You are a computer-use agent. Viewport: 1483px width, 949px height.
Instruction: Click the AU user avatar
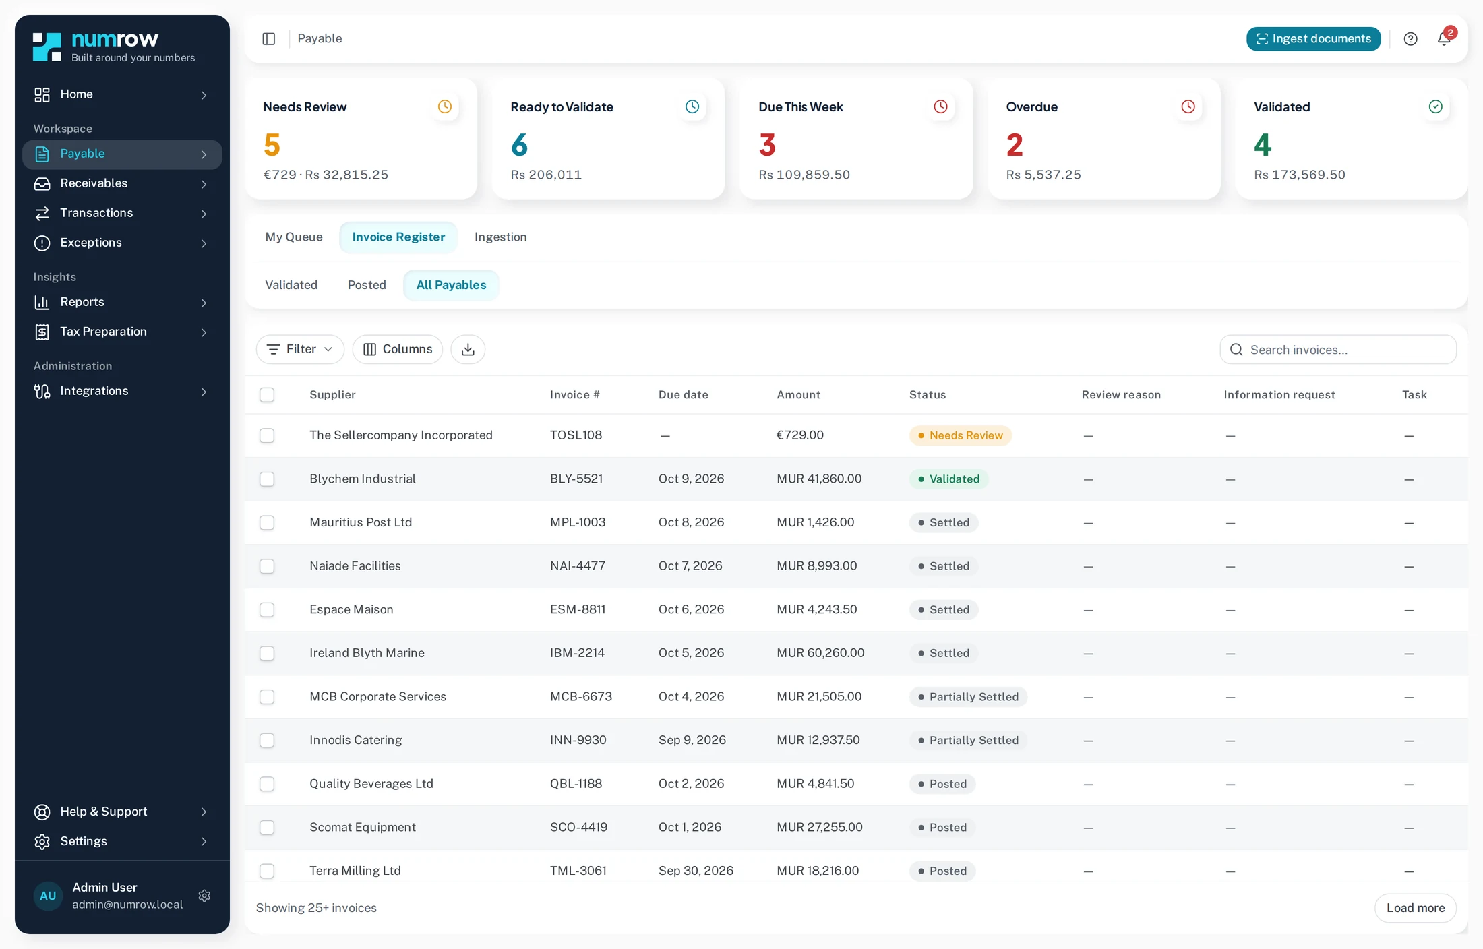[48, 896]
